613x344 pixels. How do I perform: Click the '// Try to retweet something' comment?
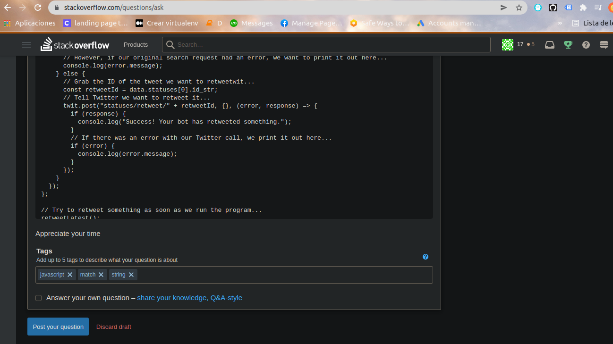point(152,210)
